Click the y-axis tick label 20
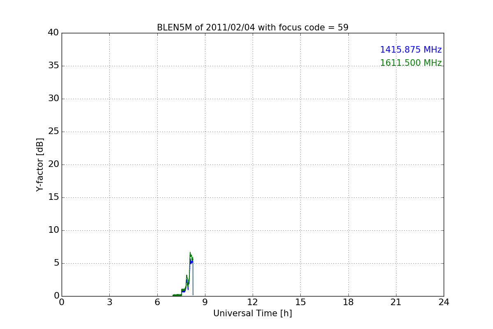 tap(53, 164)
